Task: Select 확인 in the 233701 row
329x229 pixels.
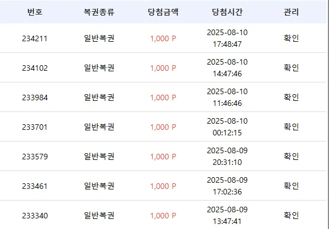Action: [x=291, y=127]
